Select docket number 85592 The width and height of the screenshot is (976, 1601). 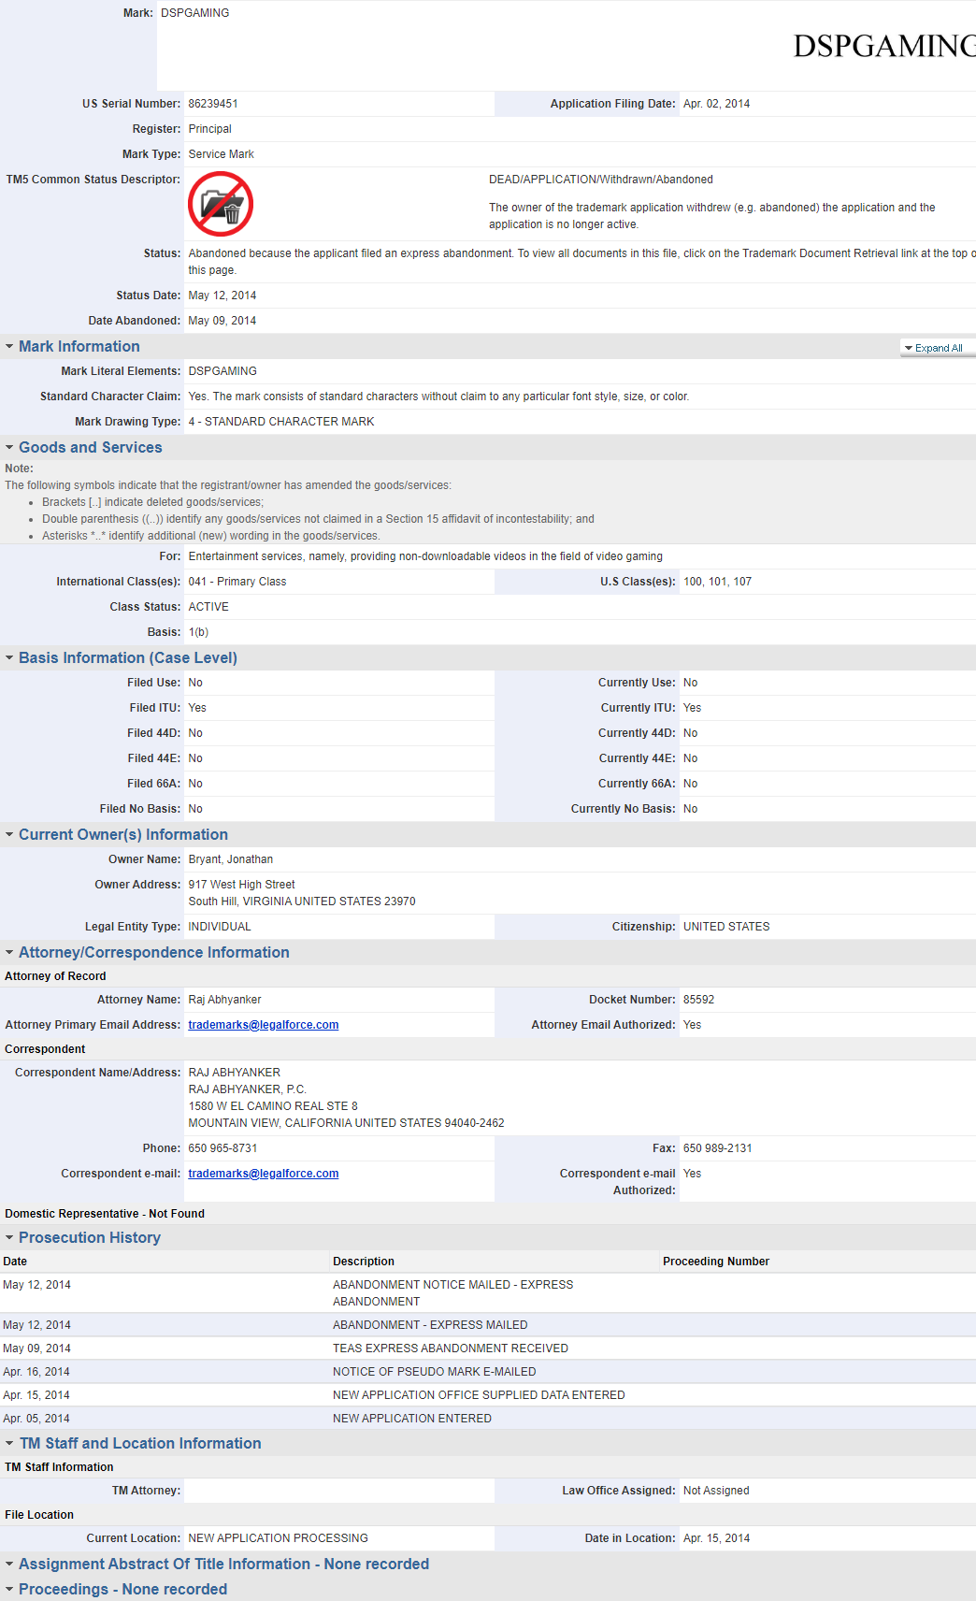click(698, 1000)
